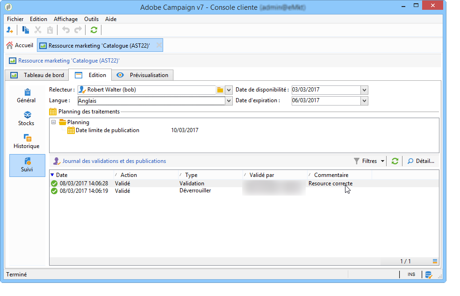460x296 pixels.
Task: Select the Suivi sidebar section
Action: click(27, 165)
